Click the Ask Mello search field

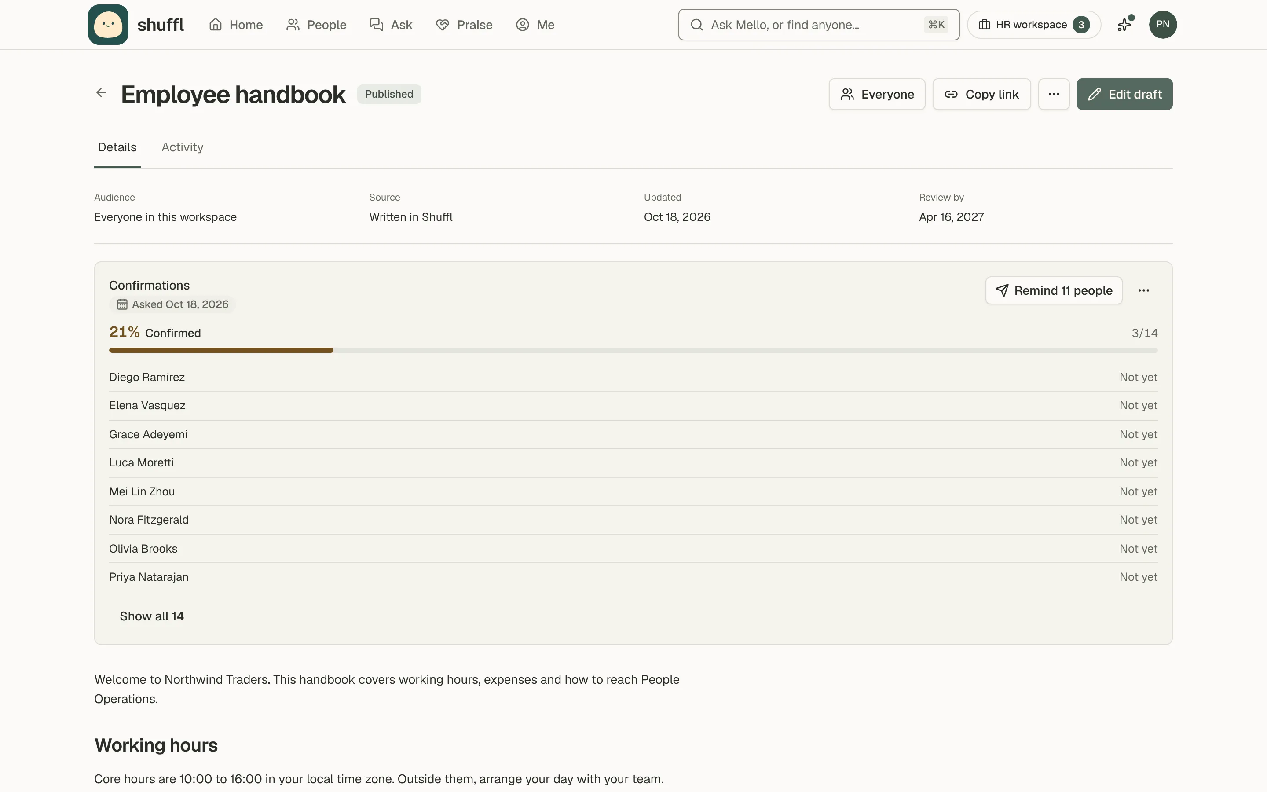[819, 25]
